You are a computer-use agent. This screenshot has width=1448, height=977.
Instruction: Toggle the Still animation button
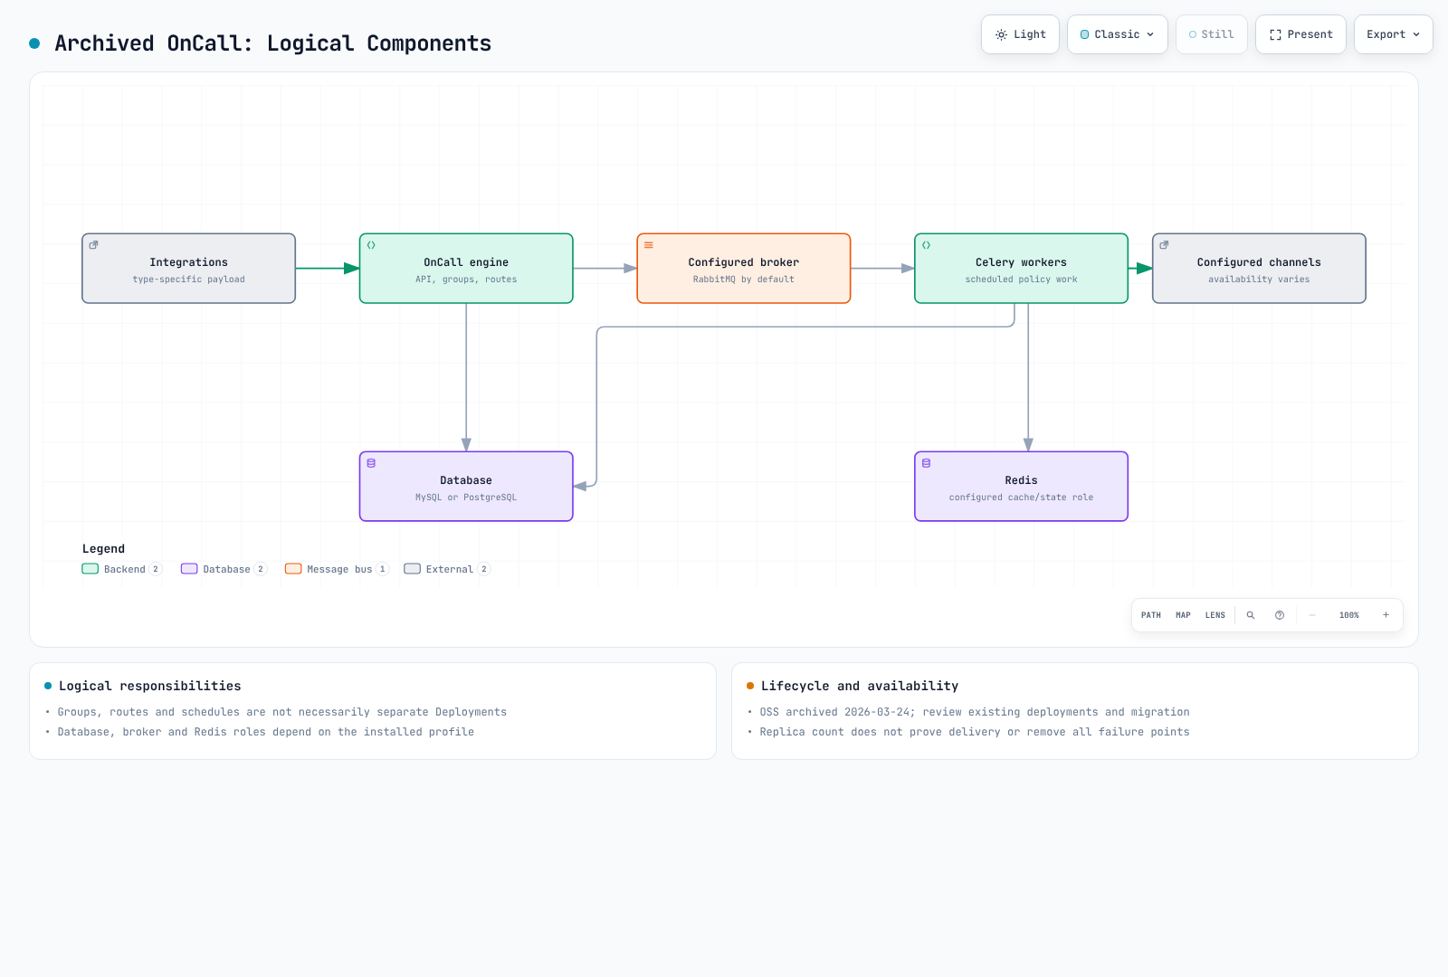click(x=1211, y=34)
